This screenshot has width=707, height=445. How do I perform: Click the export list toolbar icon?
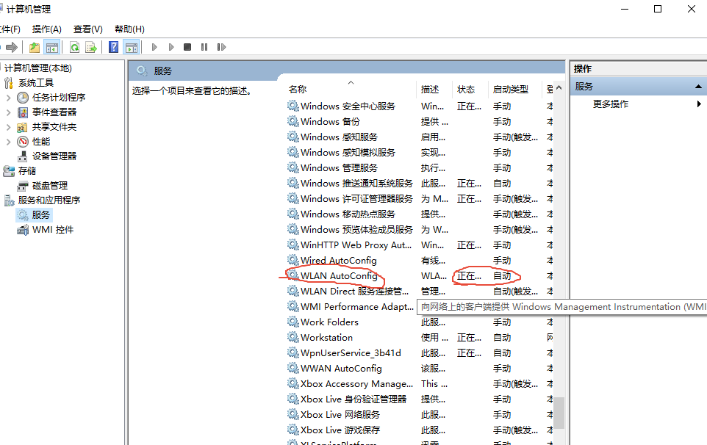click(91, 47)
